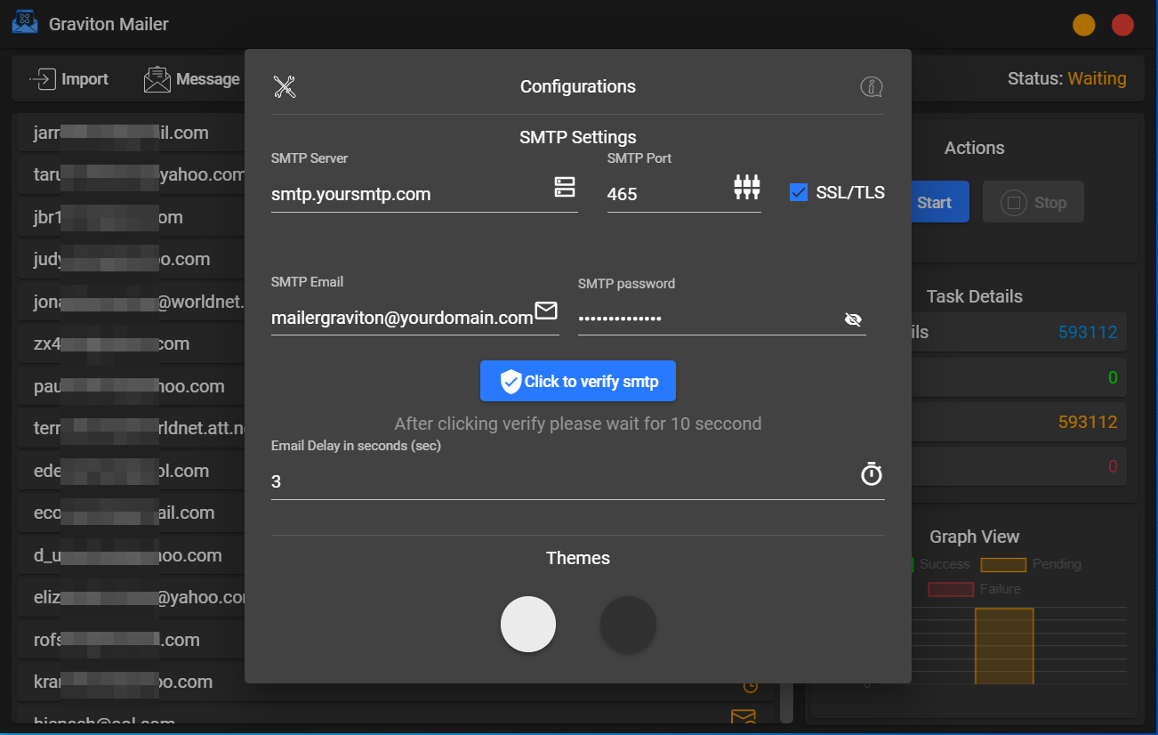The width and height of the screenshot is (1158, 735).
Task: Click the green 0 success value
Action: click(1112, 377)
